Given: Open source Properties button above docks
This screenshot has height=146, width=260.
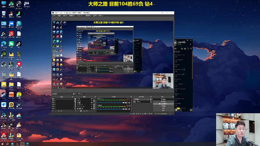Looking at the screenshot, I should (75, 94).
